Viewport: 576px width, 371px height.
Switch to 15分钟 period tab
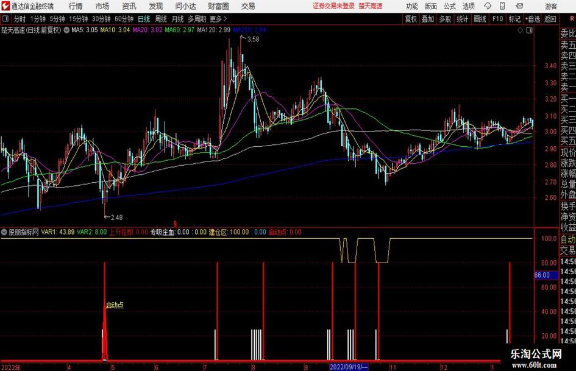point(78,19)
